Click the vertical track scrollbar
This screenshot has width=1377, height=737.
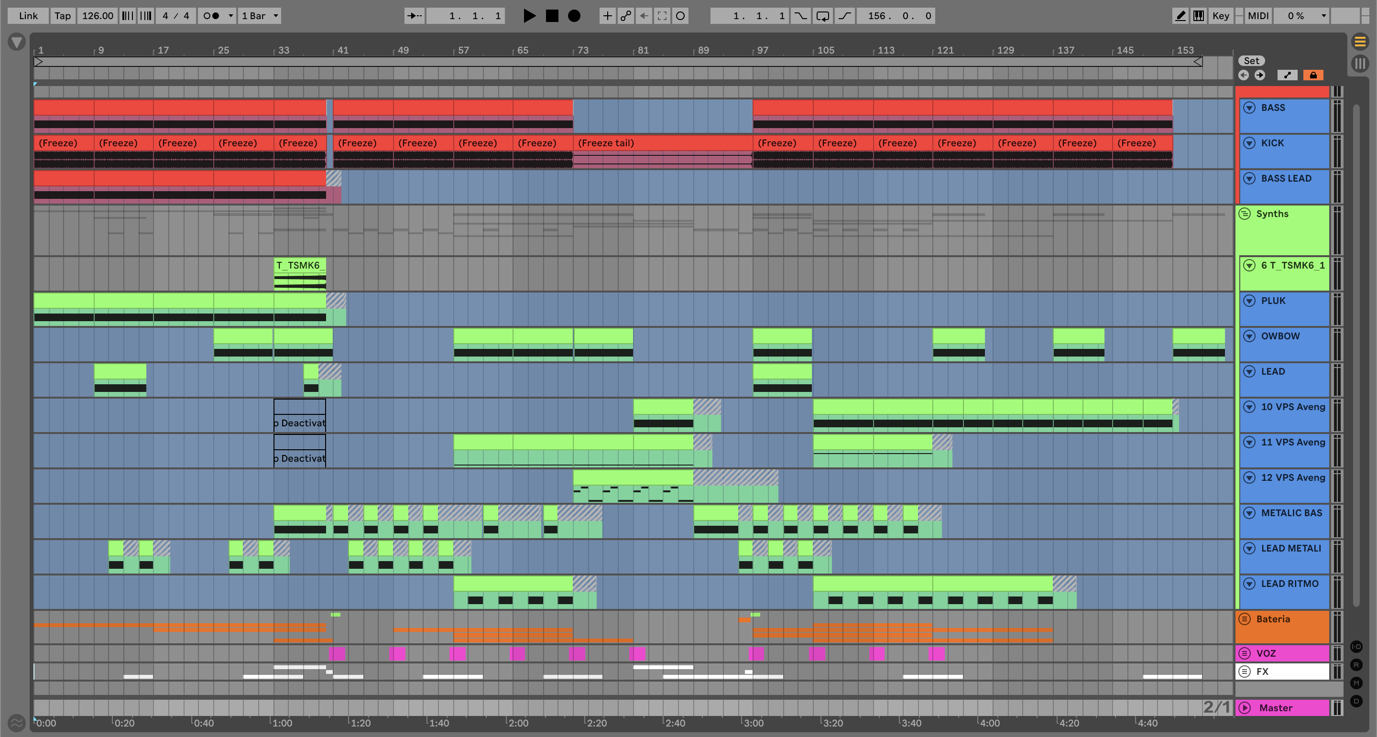(1355, 355)
